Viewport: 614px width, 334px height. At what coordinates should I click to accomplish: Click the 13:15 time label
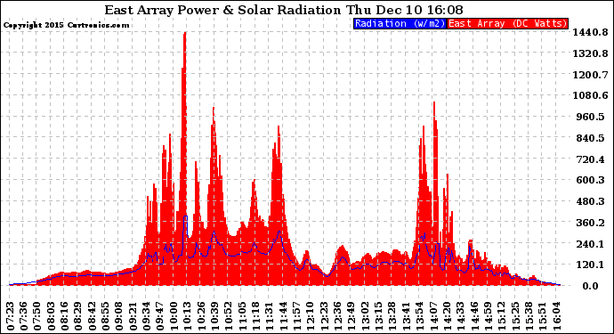coord(379,316)
